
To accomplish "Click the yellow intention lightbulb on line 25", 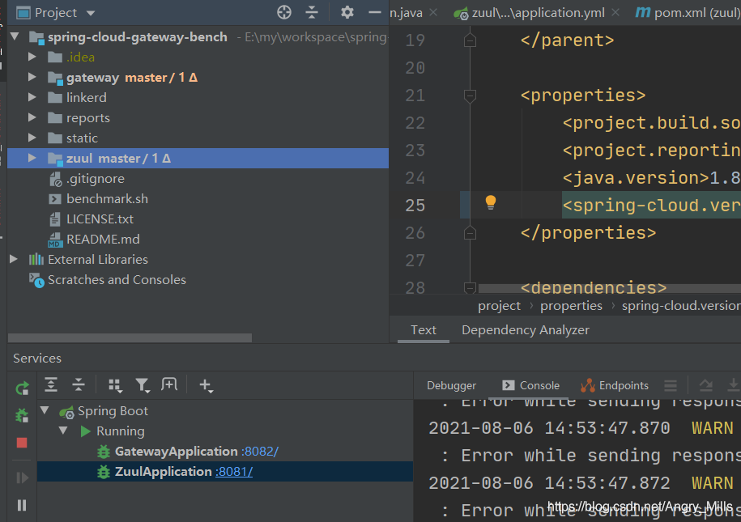I will [x=491, y=202].
